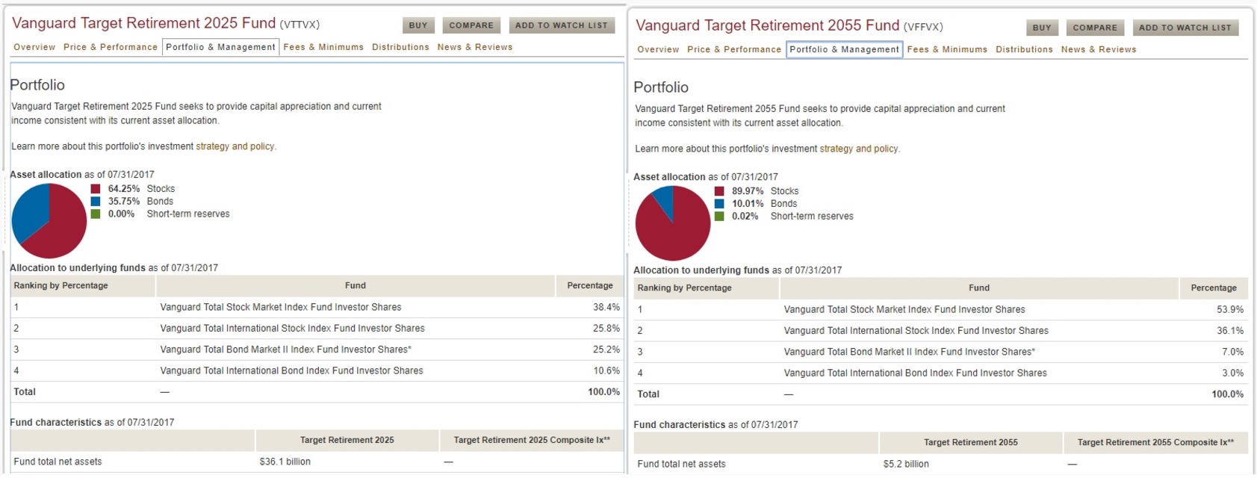Open Fees & Minimums tab, 2025 Fund
This screenshot has height=484, width=1257.
coord(323,47)
